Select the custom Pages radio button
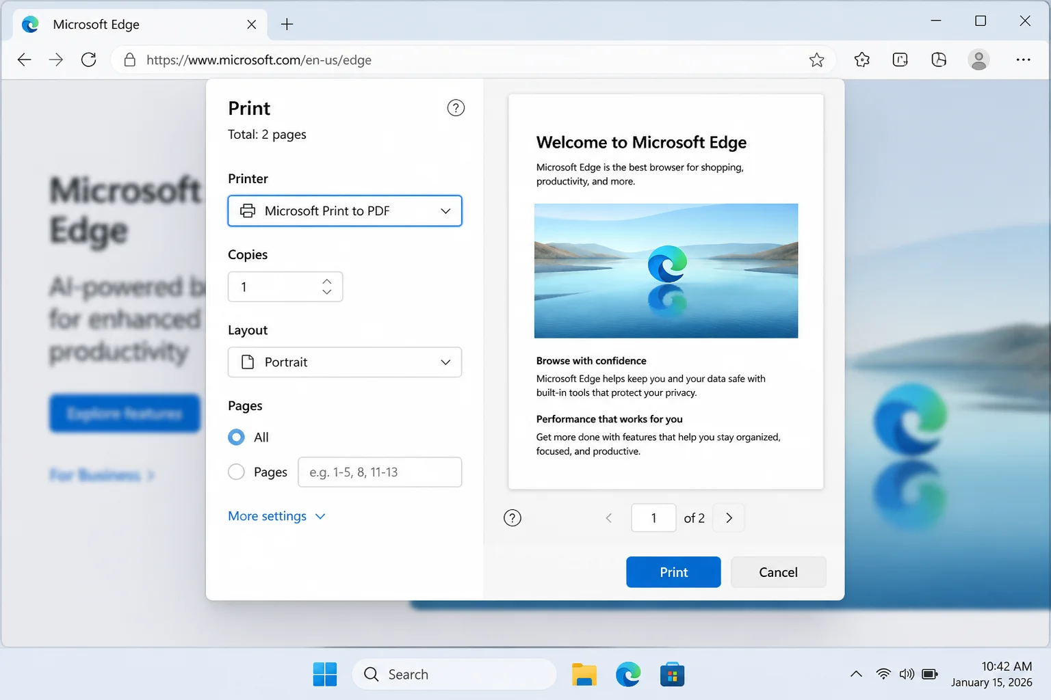 pos(236,472)
